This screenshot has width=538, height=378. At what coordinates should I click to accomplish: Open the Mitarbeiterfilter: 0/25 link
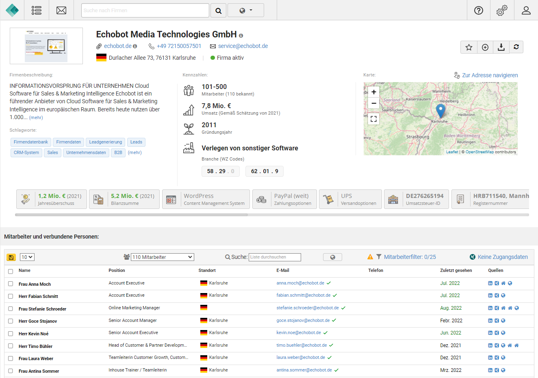(410, 257)
